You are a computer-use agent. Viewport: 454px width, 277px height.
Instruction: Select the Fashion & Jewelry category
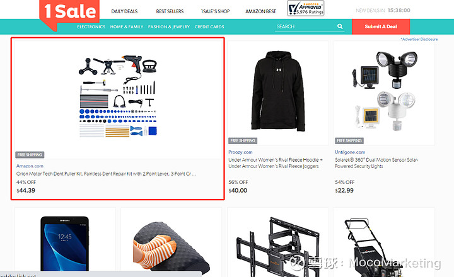[169, 26]
